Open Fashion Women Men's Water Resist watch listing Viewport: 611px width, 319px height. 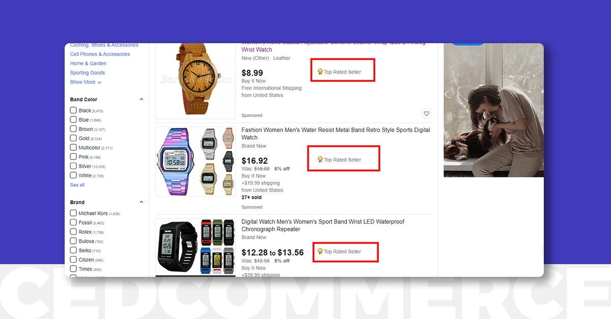[336, 134]
